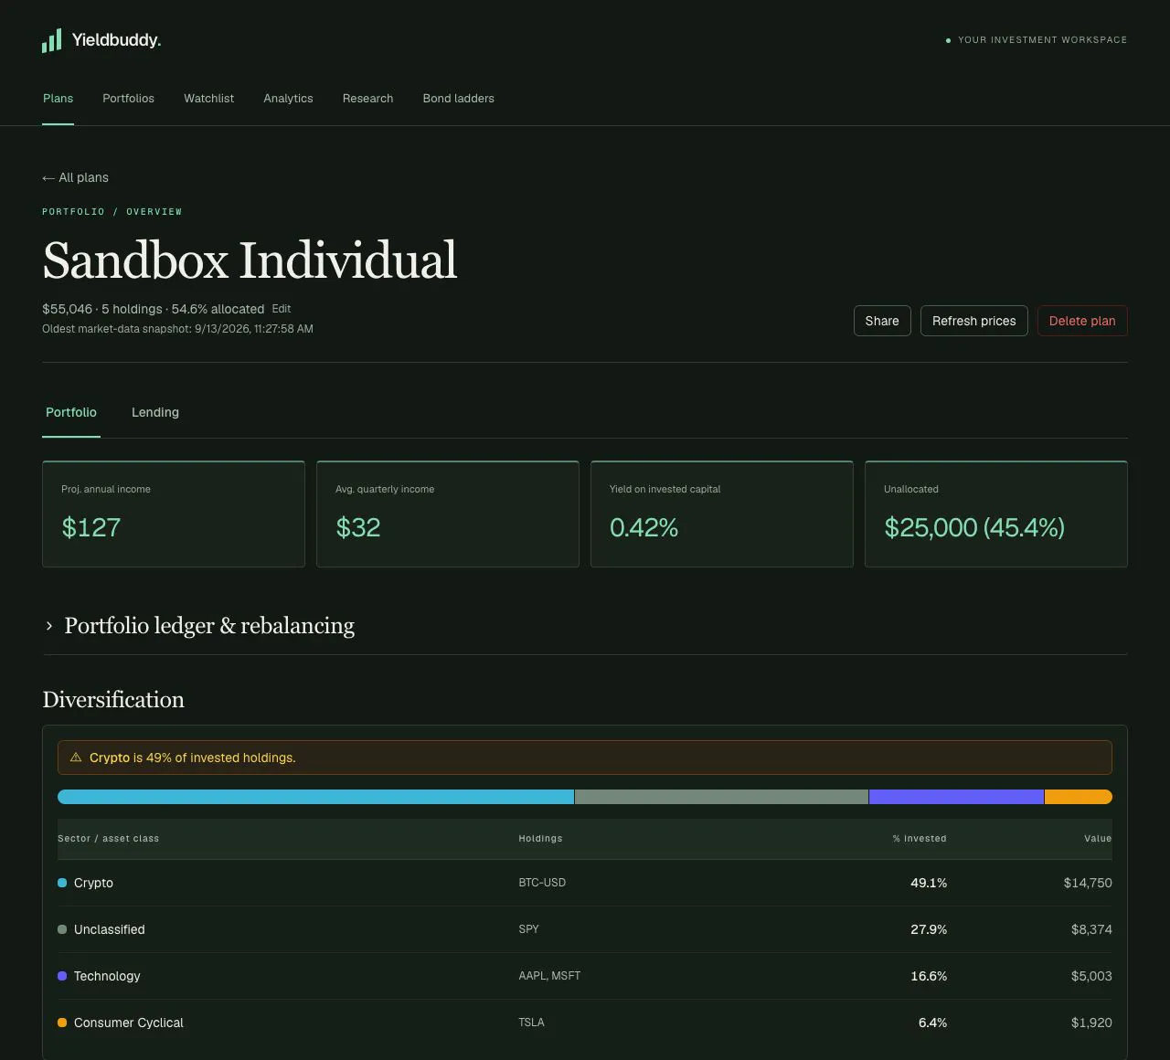The height and width of the screenshot is (1060, 1170).
Task: Click the 49.1% invested value
Action: tap(929, 883)
